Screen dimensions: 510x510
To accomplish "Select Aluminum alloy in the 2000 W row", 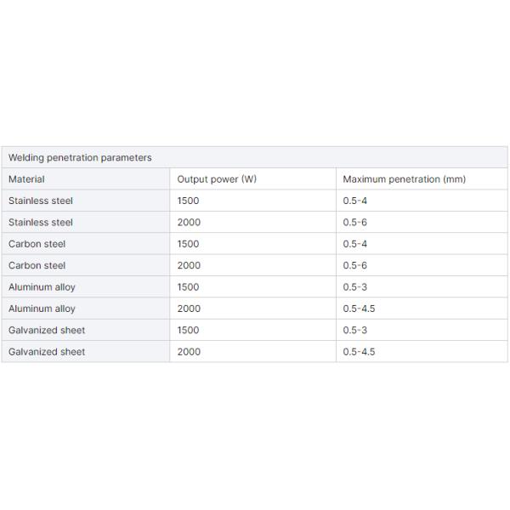I will [x=42, y=309].
